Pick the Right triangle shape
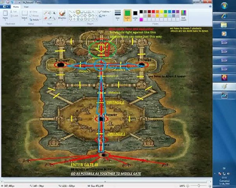 70,15
